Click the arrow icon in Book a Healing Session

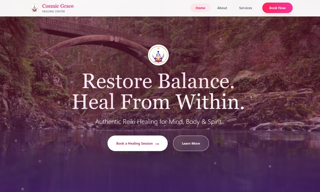pos(157,144)
